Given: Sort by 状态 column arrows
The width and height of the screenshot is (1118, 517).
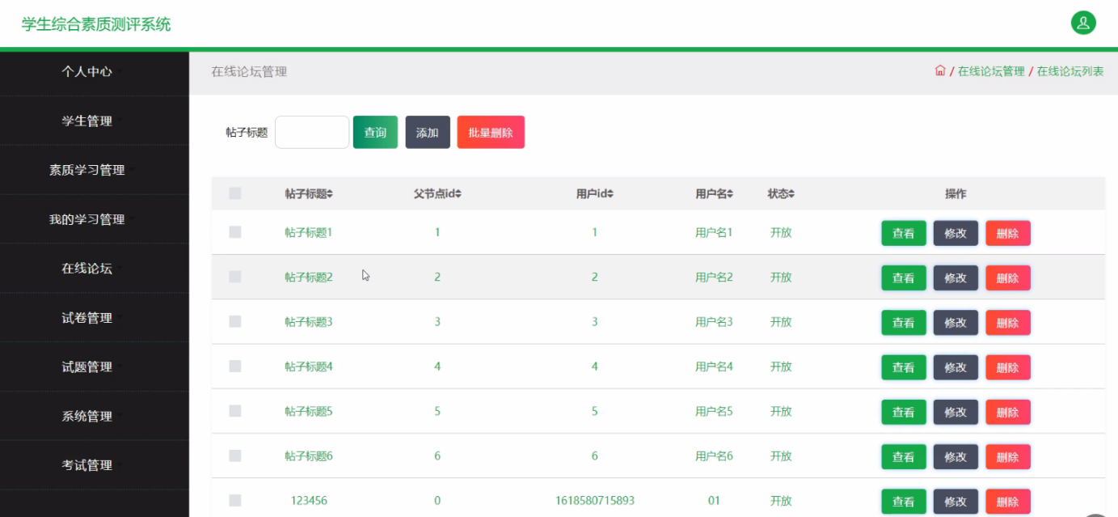Looking at the screenshot, I should 792,194.
